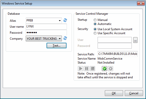Refresh the Alias list icon
The width and height of the screenshot is (146, 99).
[x=65, y=20]
